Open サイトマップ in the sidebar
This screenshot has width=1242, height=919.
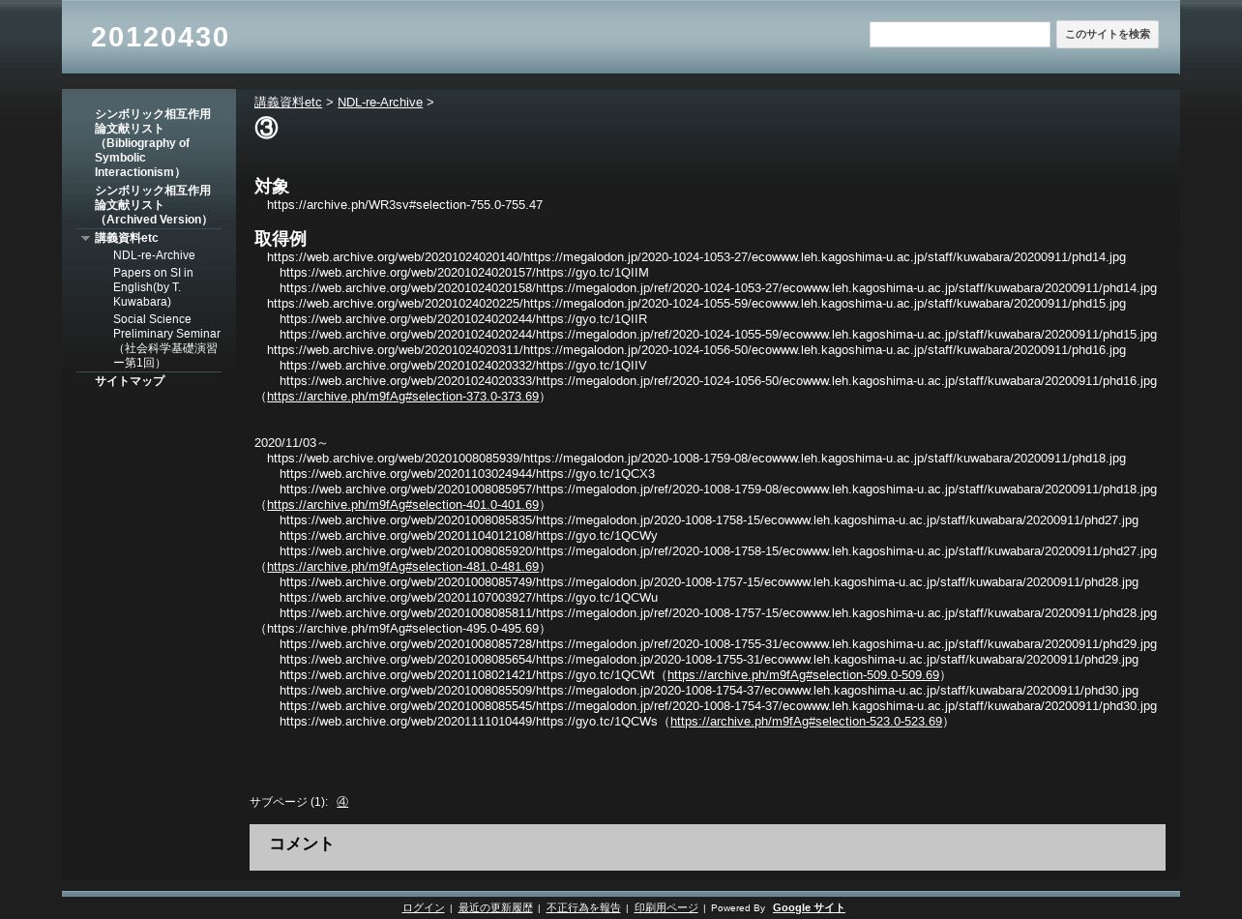[x=130, y=381]
